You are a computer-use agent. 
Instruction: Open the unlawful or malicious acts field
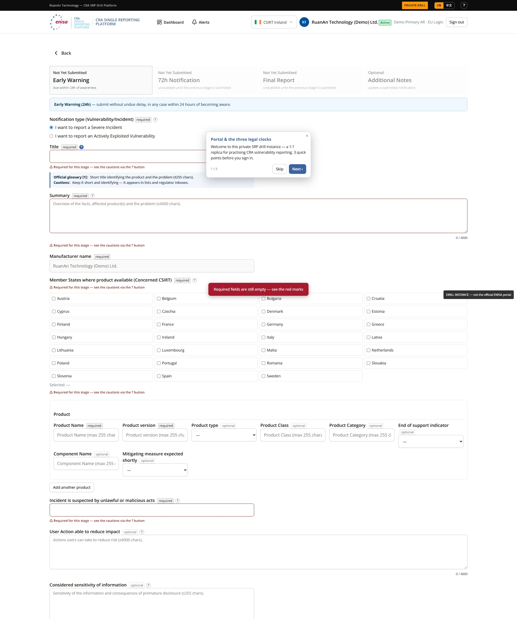click(x=152, y=510)
